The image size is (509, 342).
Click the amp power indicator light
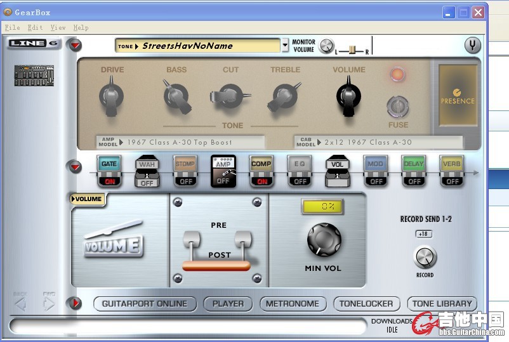tap(397, 74)
